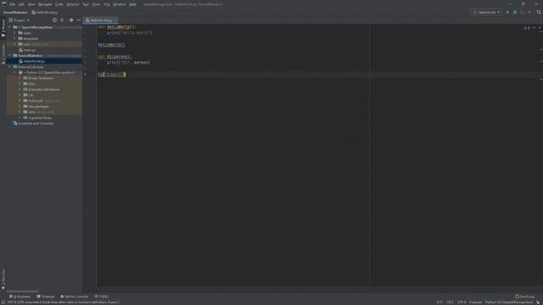
Task: Click PyCharm logo icon in title bar
Action: 4,4
